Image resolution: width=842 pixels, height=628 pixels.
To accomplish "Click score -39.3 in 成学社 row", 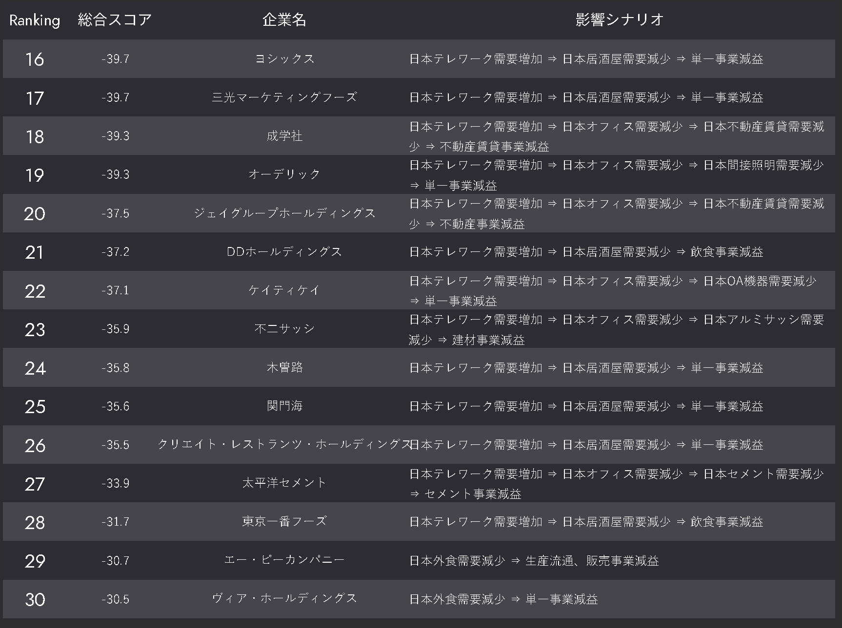I will (x=116, y=136).
